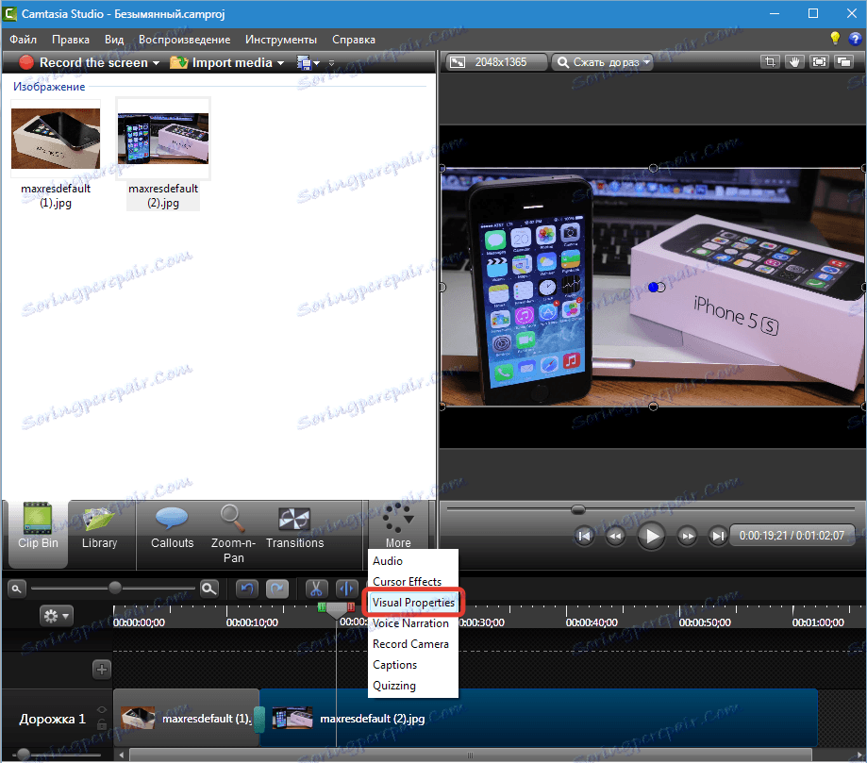Click the timeline zoom out magnifier icon
867x763 pixels.
[17, 589]
